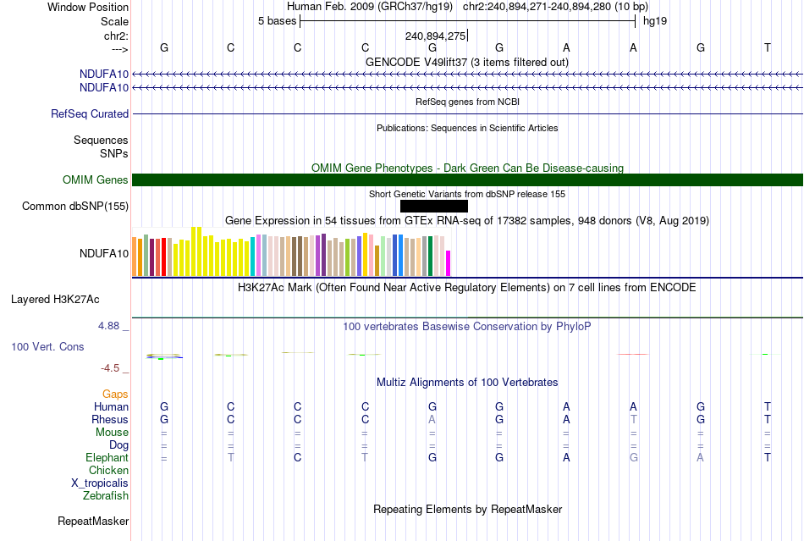Click the SNPs label under Publications
The width and height of the screenshot is (804, 541).
pos(114,153)
